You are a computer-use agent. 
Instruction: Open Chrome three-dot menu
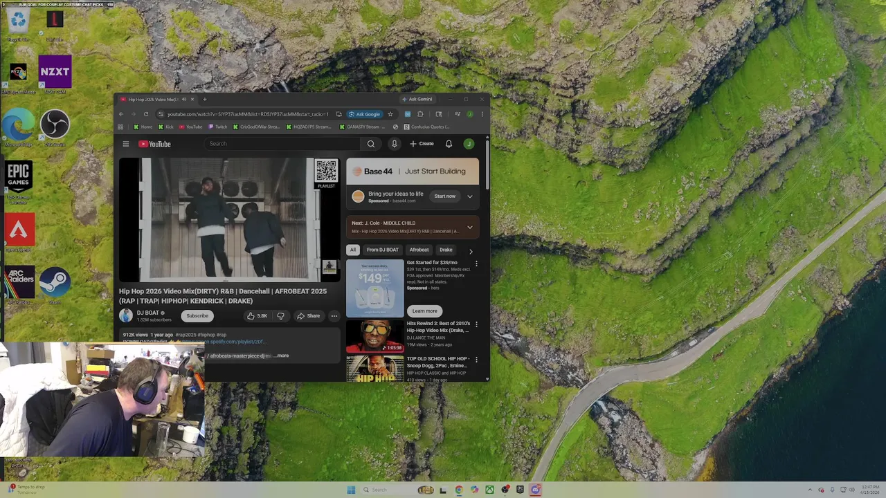482,114
